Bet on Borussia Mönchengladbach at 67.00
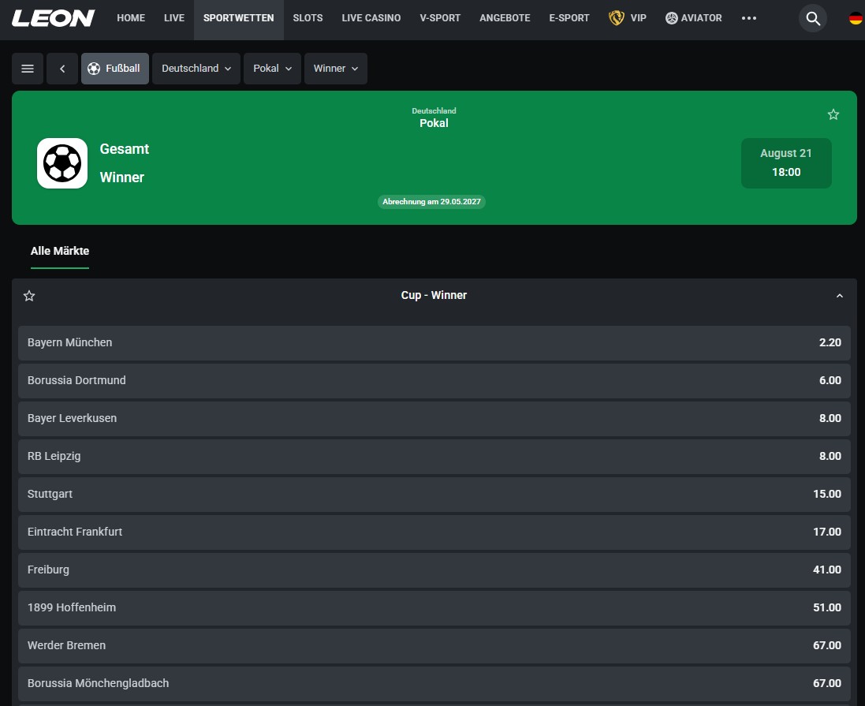Screen dimensions: 865x706 (434, 683)
